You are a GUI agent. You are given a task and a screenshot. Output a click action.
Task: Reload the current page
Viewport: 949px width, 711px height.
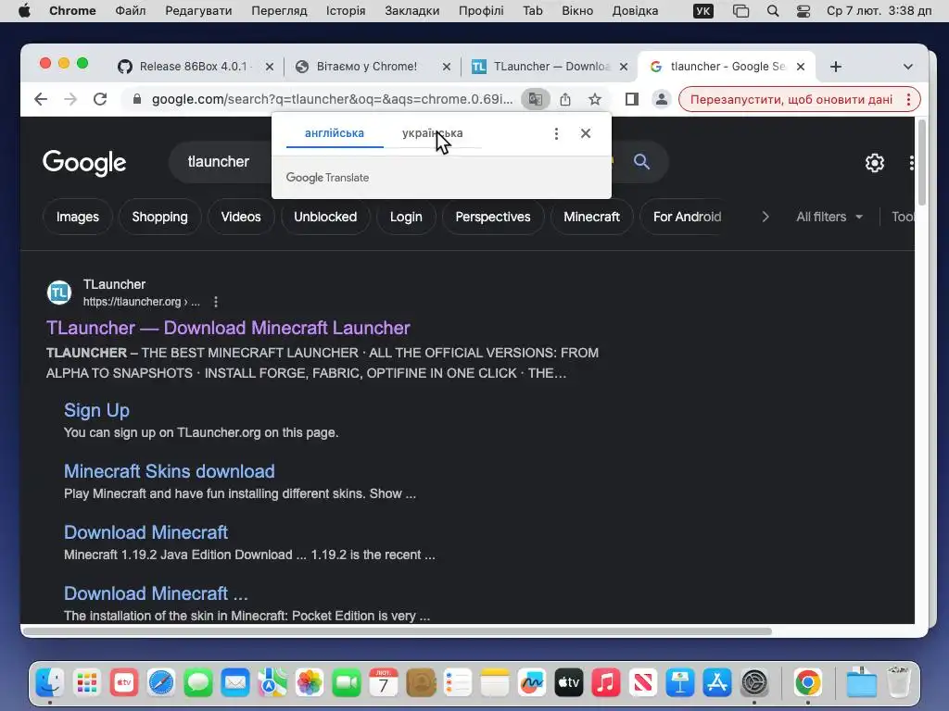tap(100, 99)
